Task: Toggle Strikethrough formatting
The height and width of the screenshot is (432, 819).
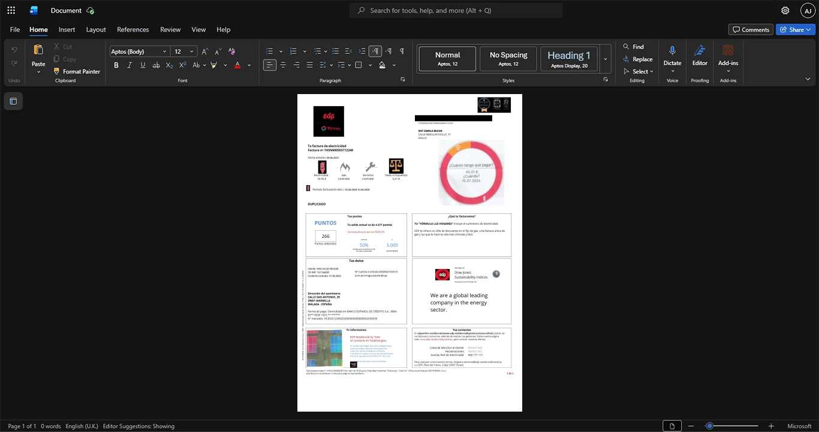Action: tap(156, 65)
